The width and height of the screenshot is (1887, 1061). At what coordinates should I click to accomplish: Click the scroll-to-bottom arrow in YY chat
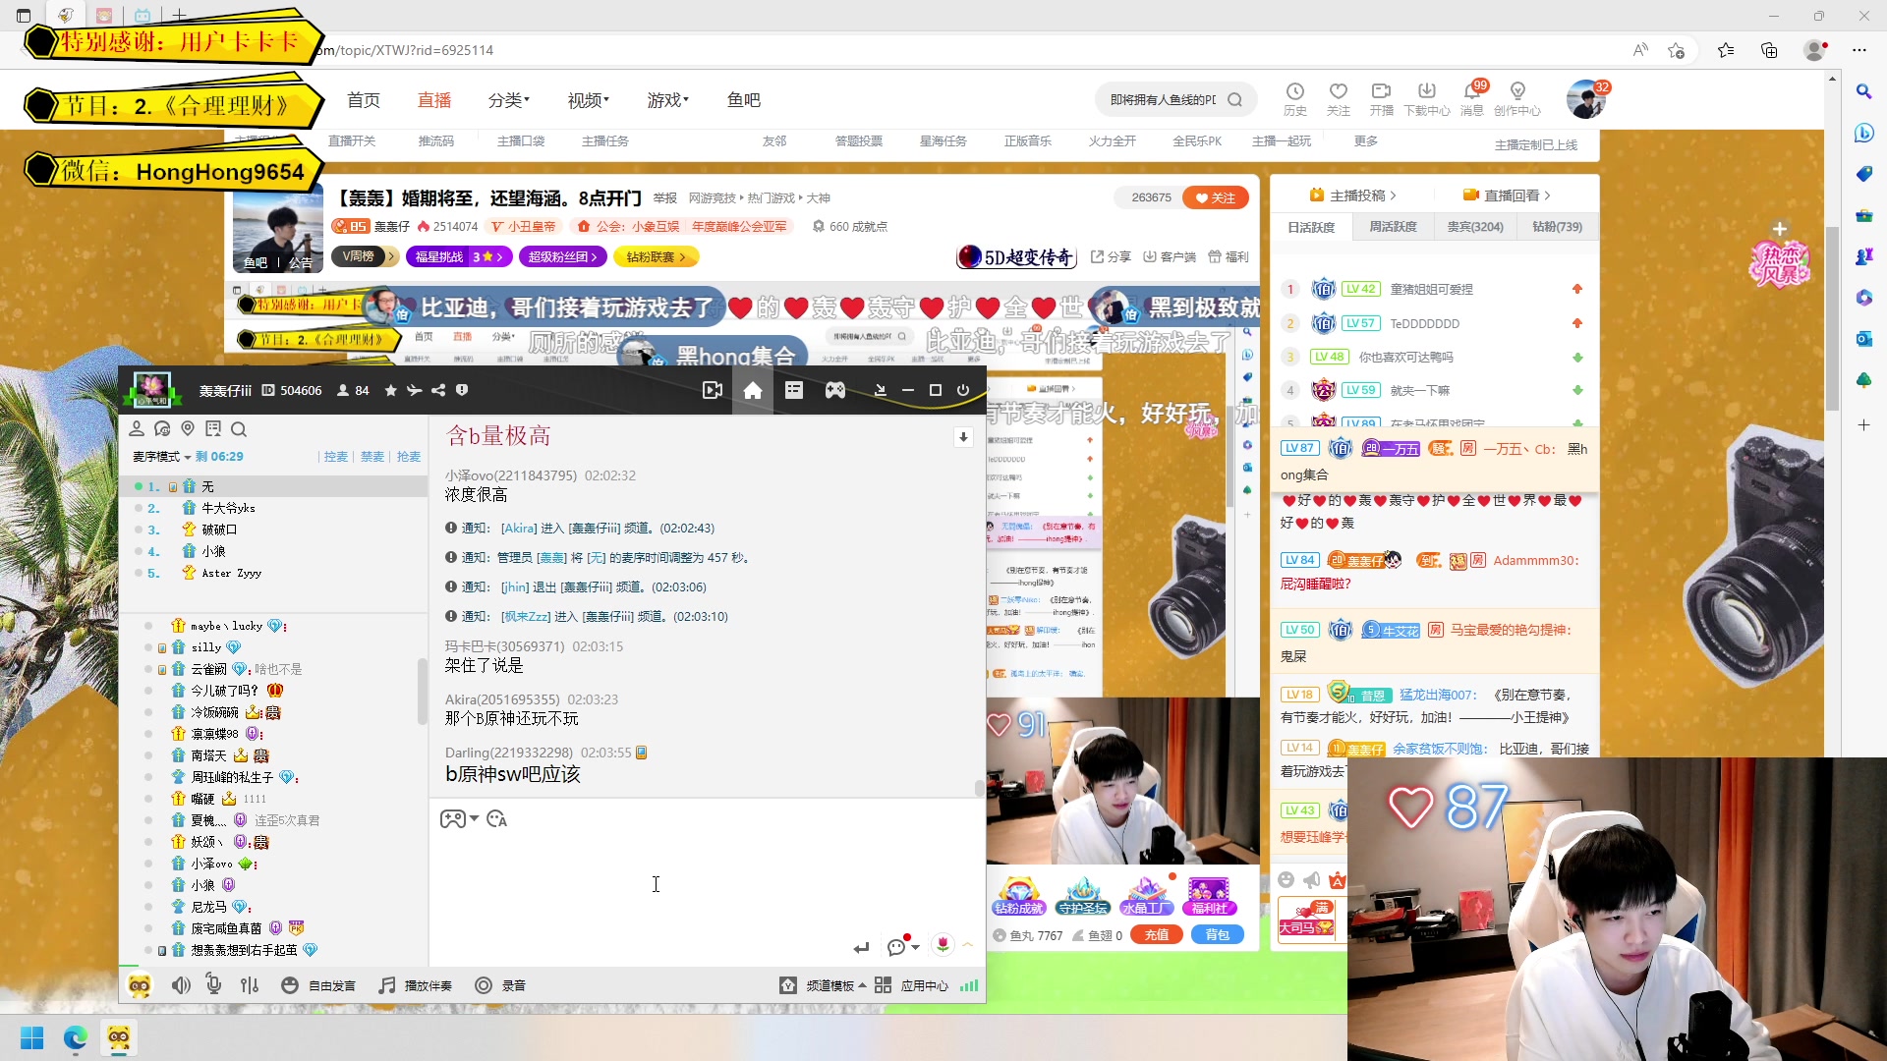(x=963, y=437)
